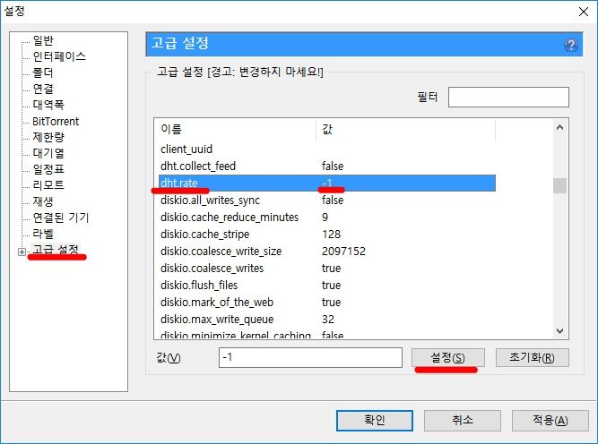Select 대기열 in the sidebar
Screen dimensions: 598x444
[48, 153]
